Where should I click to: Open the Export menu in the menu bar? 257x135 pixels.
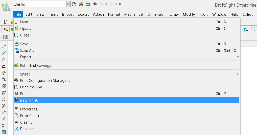(x=83, y=14)
